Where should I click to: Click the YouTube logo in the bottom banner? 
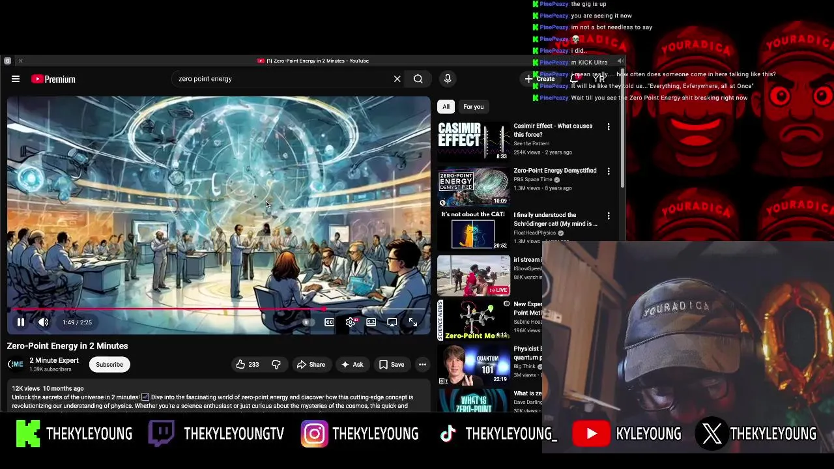pos(591,434)
